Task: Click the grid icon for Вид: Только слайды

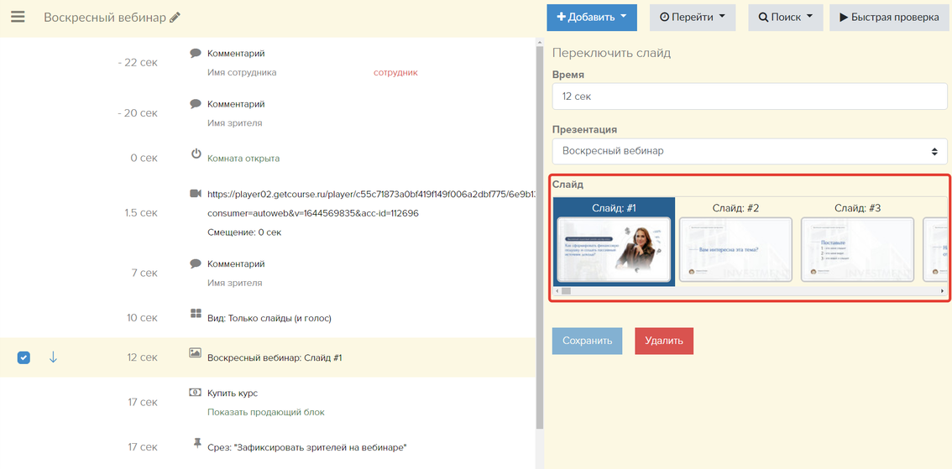Action: 196,315
